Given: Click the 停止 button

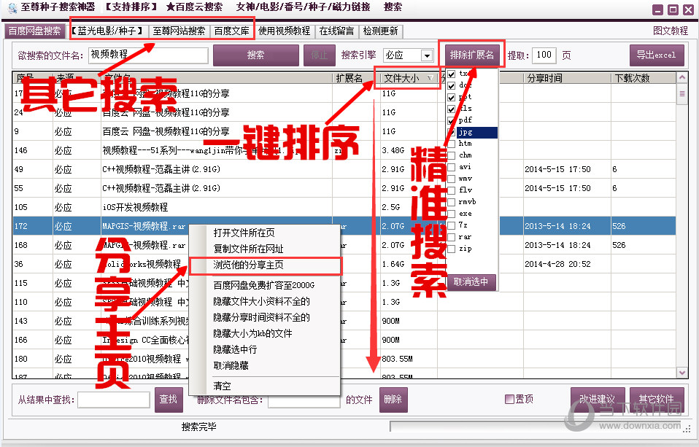Looking at the screenshot, I should [319, 55].
